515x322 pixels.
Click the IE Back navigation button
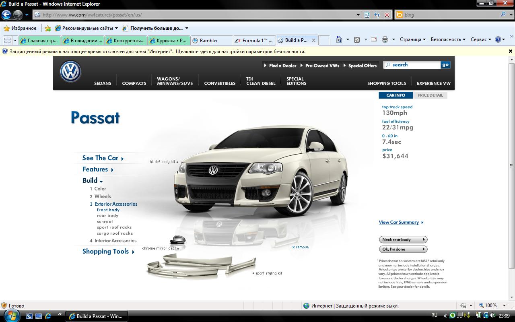click(6, 15)
